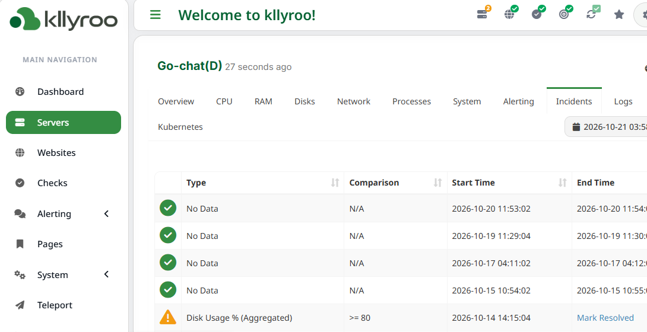Click the calendar icon in date picker

click(x=576, y=127)
